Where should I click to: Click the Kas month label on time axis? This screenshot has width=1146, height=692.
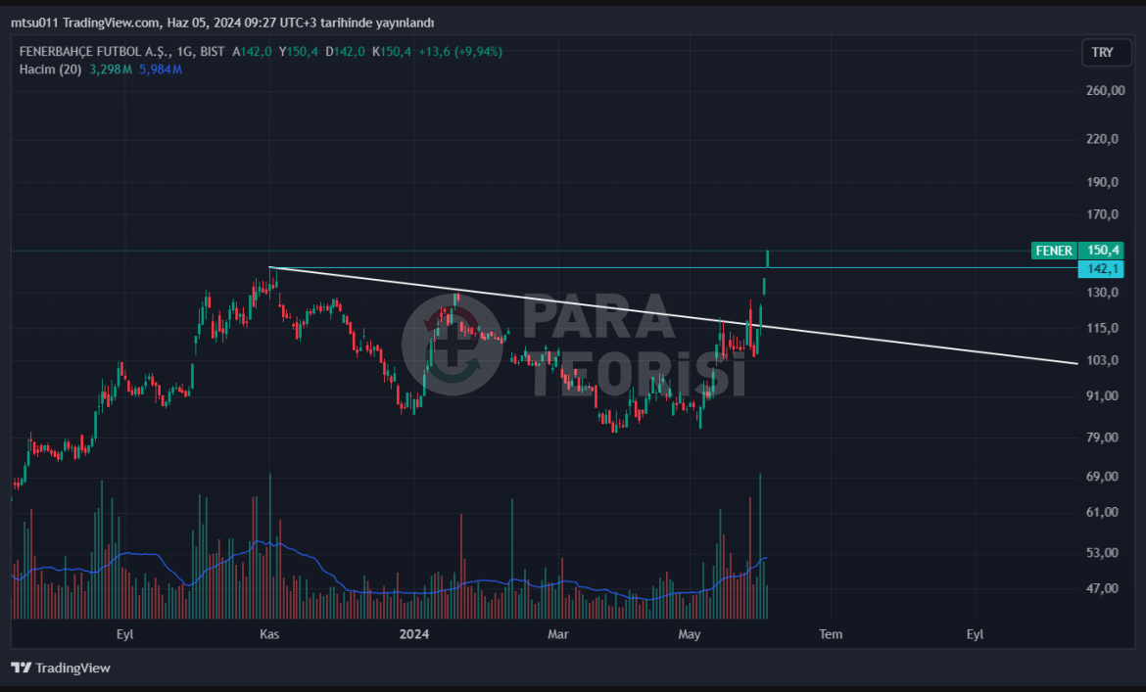pos(269,634)
